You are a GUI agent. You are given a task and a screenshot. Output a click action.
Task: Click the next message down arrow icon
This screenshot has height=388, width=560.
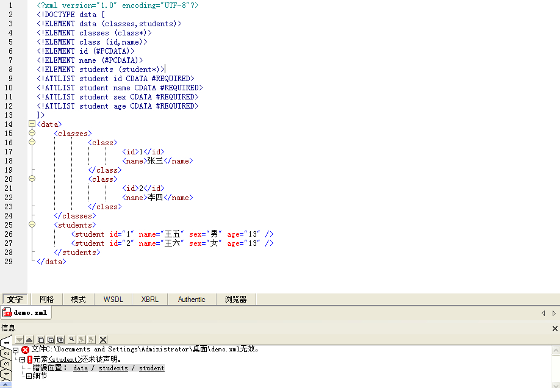(20, 340)
